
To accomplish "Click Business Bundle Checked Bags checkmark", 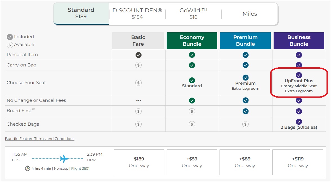I will 299,122.
